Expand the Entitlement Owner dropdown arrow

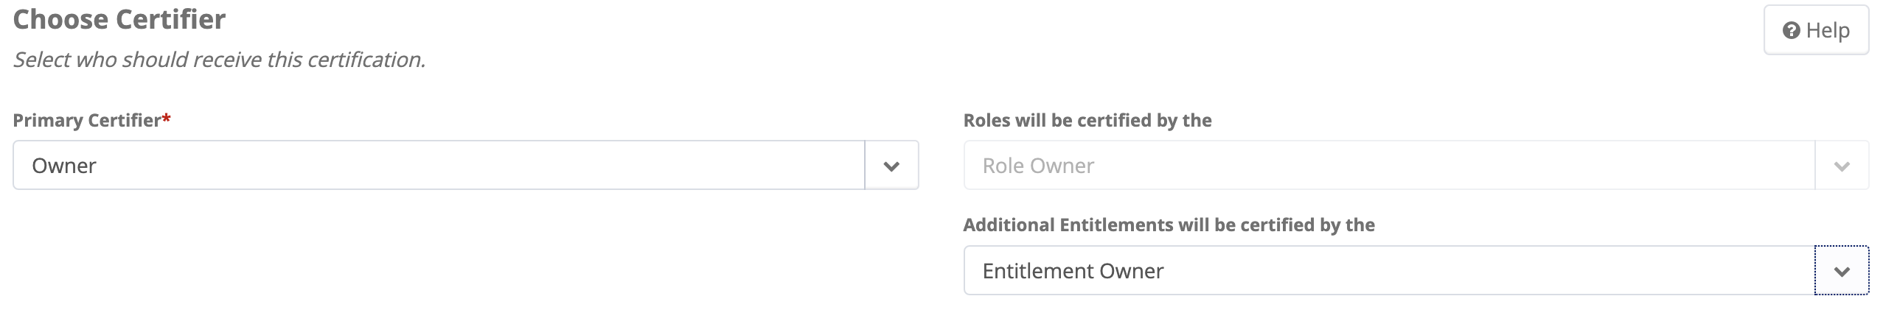1841,271
